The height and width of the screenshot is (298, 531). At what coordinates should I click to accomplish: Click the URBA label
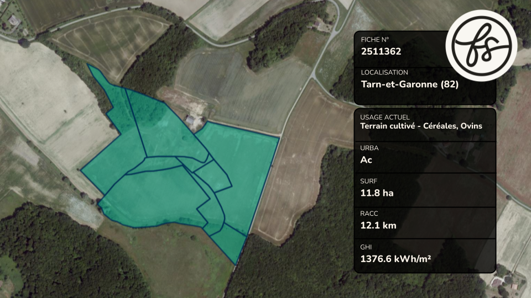369,148
